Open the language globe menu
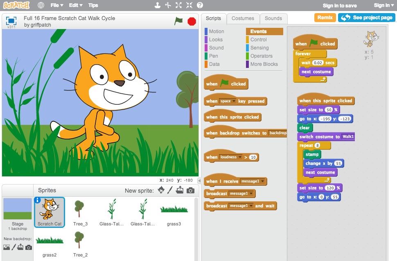 (x=41, y=5)
